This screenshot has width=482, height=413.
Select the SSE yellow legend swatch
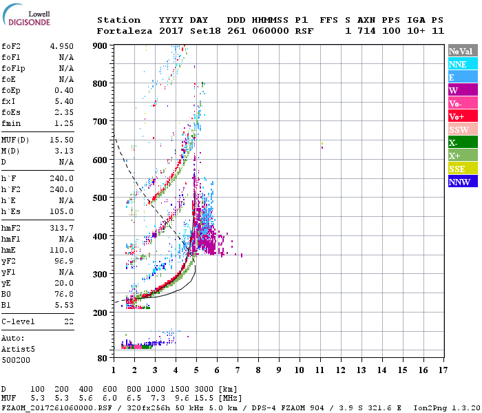[463, 169]
